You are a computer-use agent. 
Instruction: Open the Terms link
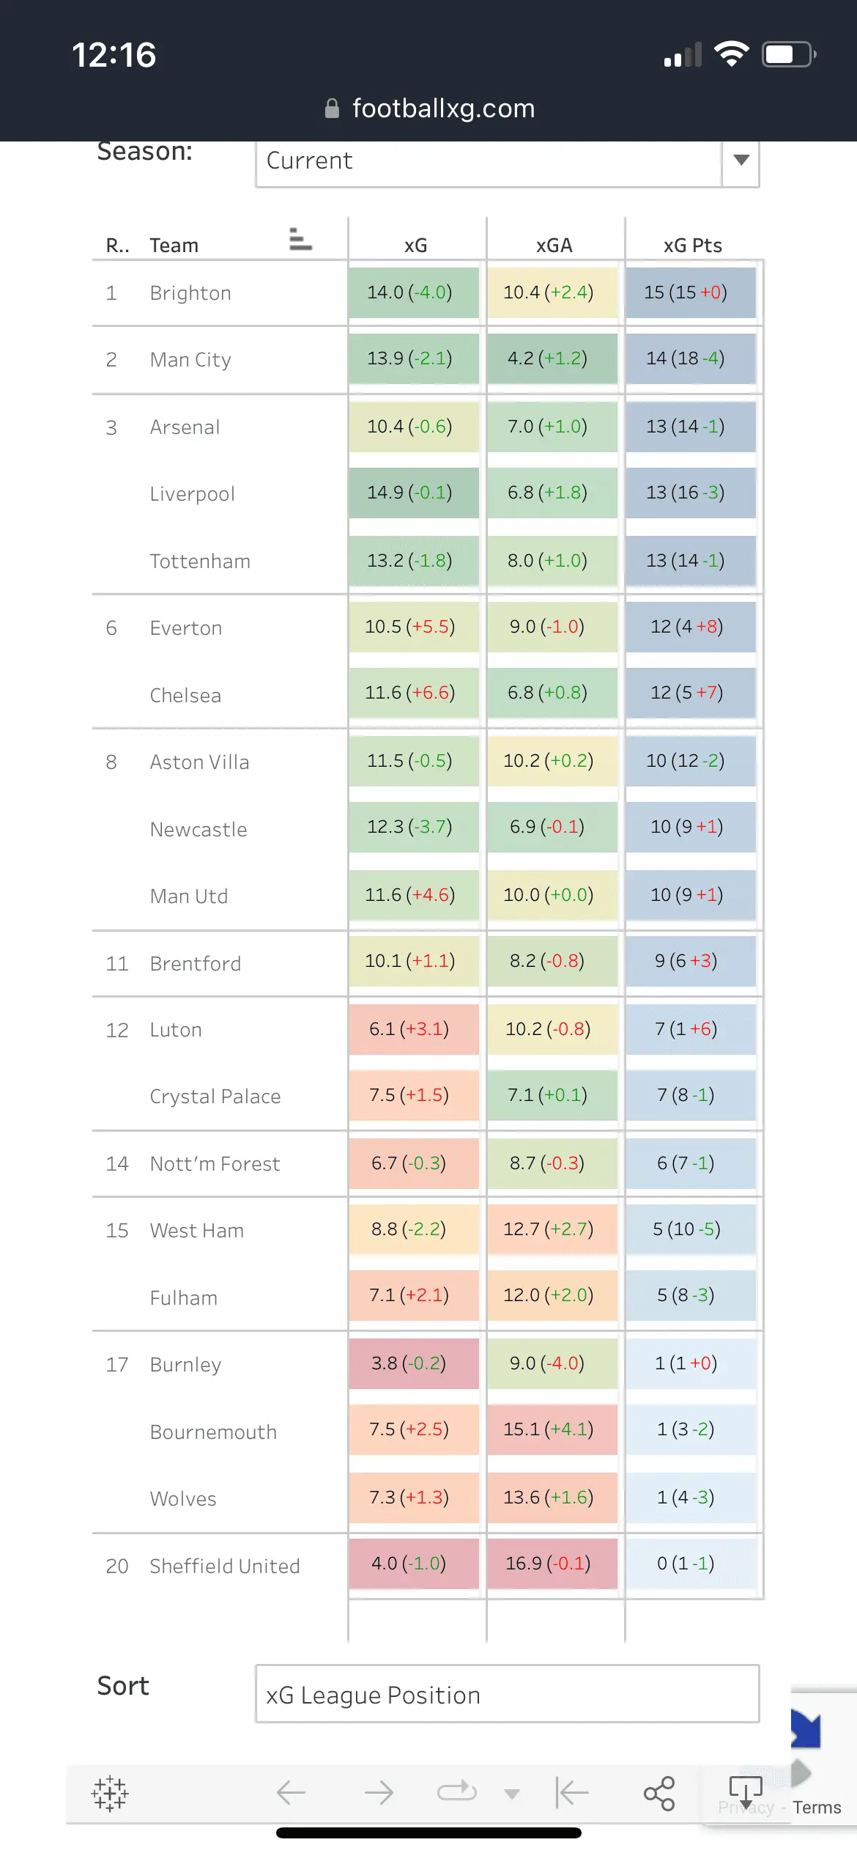pyautogui.click(x=817, y=1808)
